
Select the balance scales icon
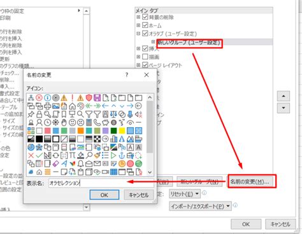click(113, 114)
